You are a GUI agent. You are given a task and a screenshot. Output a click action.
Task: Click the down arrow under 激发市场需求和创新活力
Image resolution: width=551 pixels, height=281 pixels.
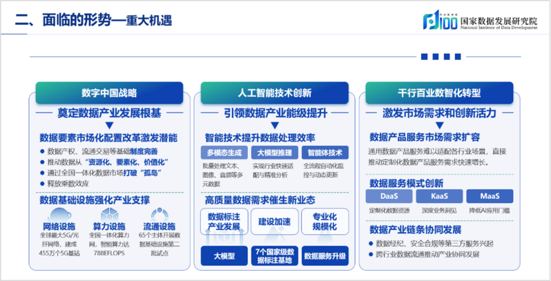440,125
